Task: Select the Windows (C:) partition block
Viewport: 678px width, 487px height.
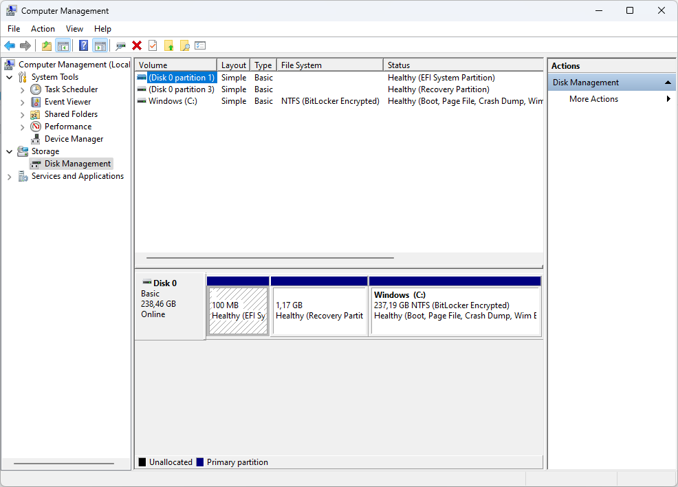Action: (x=455, y=311)
